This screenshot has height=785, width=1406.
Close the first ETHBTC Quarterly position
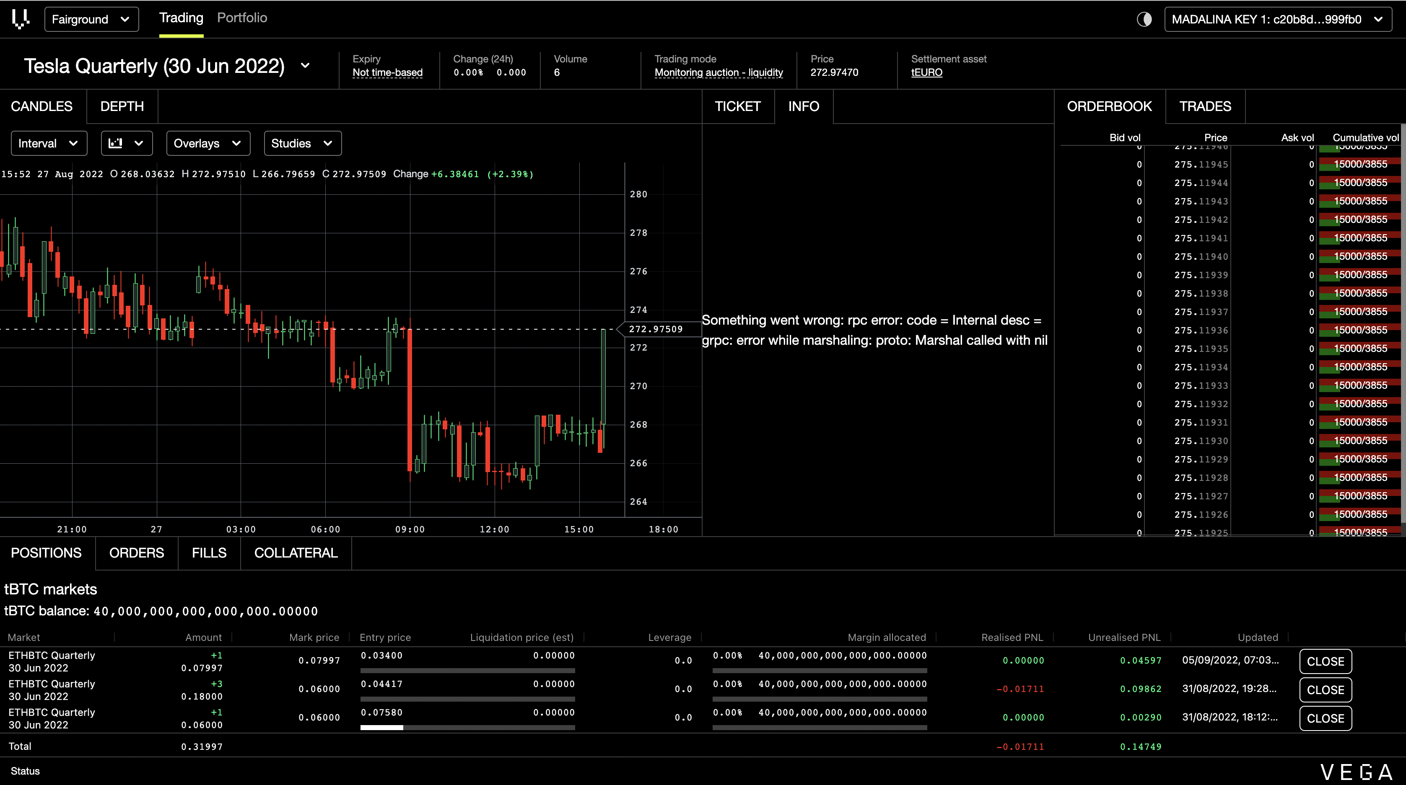1325,661
